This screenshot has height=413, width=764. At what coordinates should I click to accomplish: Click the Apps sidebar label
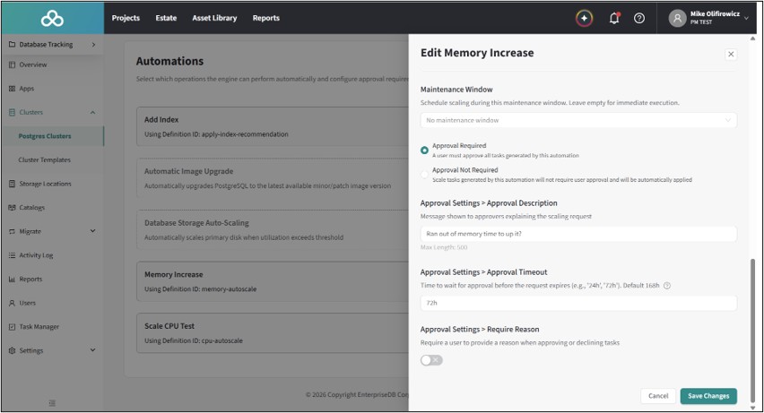tap(26, 89)
